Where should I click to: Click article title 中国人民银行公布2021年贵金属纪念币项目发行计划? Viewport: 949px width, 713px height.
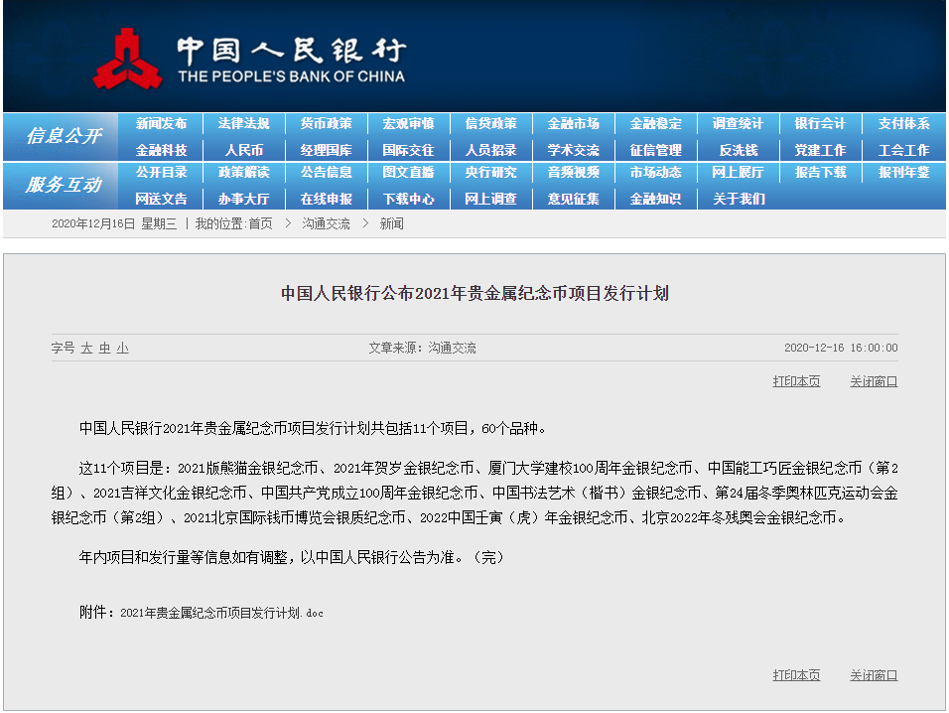(474, 294)
